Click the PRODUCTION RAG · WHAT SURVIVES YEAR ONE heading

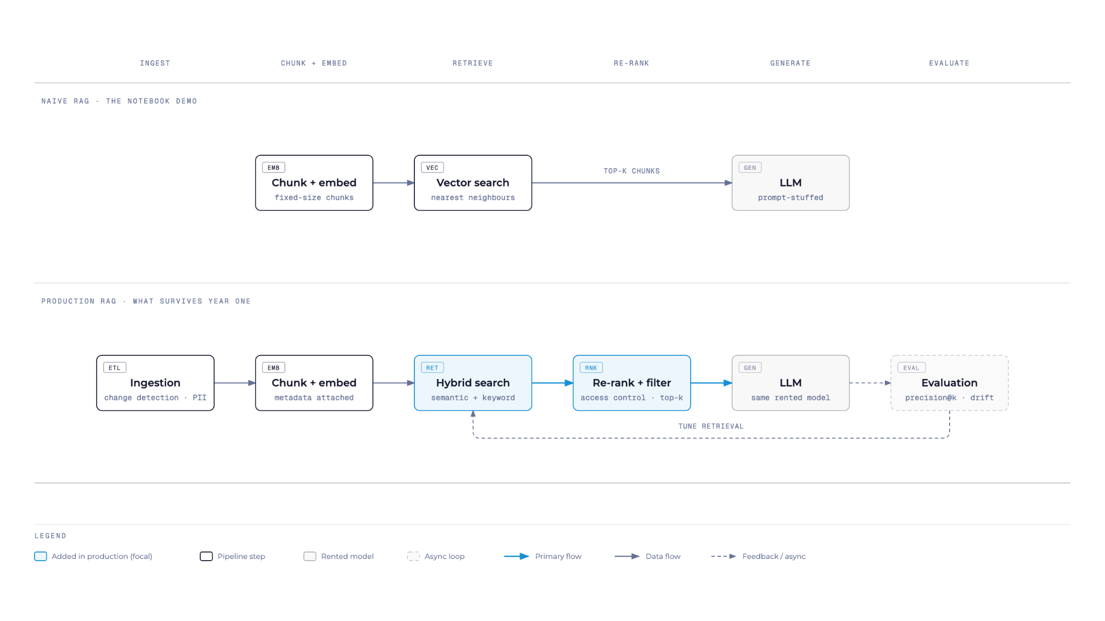click(146, 301)
